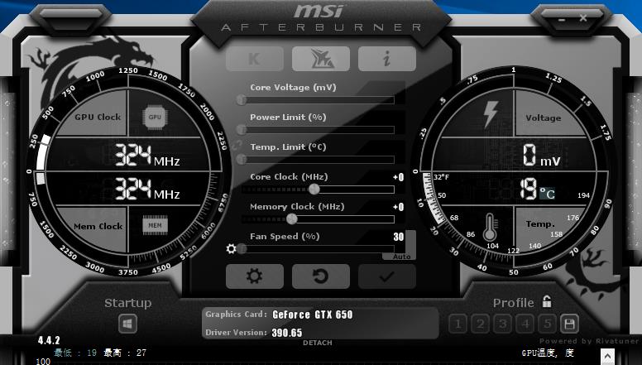642x365 pixels.
Task: Click DETACH to detach the monitor
Action: pyautogui.click(x=318, y=343)
